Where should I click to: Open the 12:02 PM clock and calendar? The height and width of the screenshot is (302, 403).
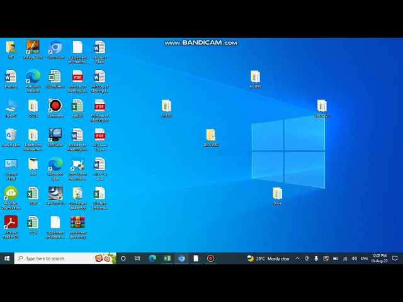(379, 259)
